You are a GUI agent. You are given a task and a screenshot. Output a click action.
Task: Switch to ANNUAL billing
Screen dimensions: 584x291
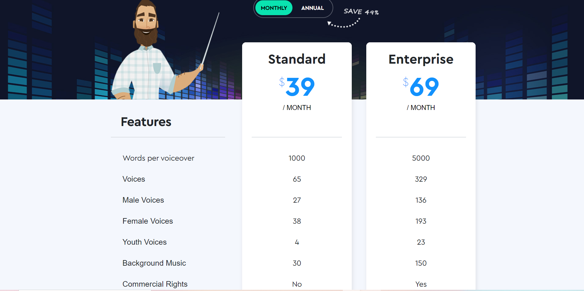312,8
